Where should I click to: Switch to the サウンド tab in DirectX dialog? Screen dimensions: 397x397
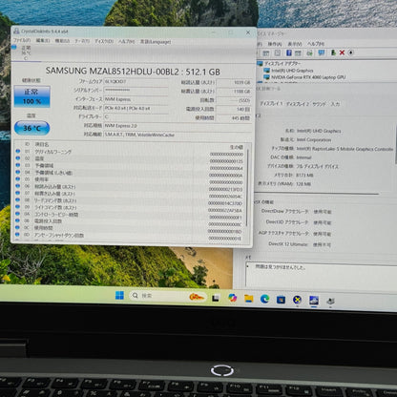[x=319, y=104]
